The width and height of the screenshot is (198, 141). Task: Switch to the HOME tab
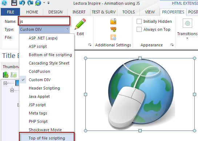click(x=32, y=12)
